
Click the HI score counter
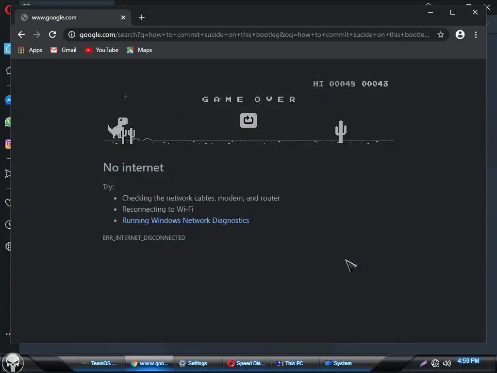click(334, 84)
